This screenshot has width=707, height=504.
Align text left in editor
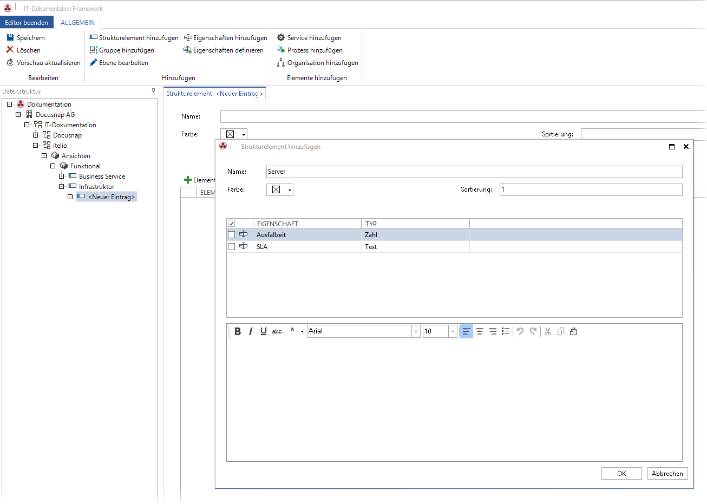[466, 331]
